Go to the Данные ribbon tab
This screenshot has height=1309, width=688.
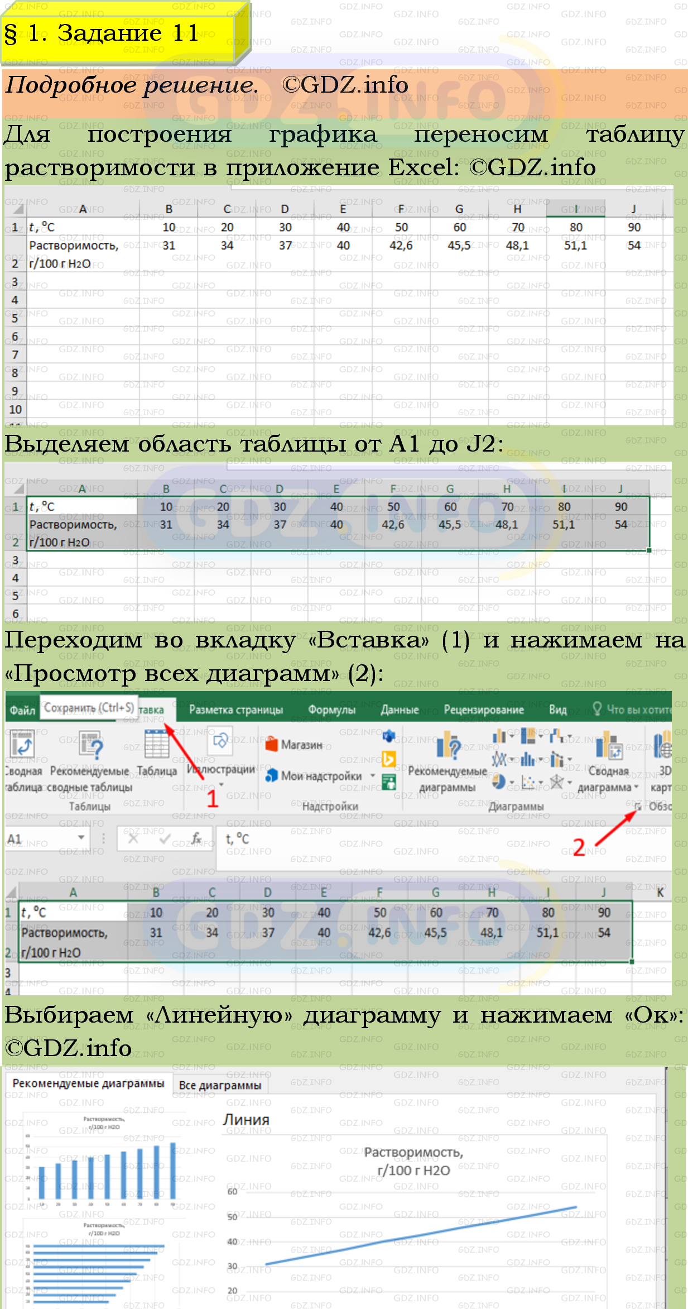tap(400, 709)
